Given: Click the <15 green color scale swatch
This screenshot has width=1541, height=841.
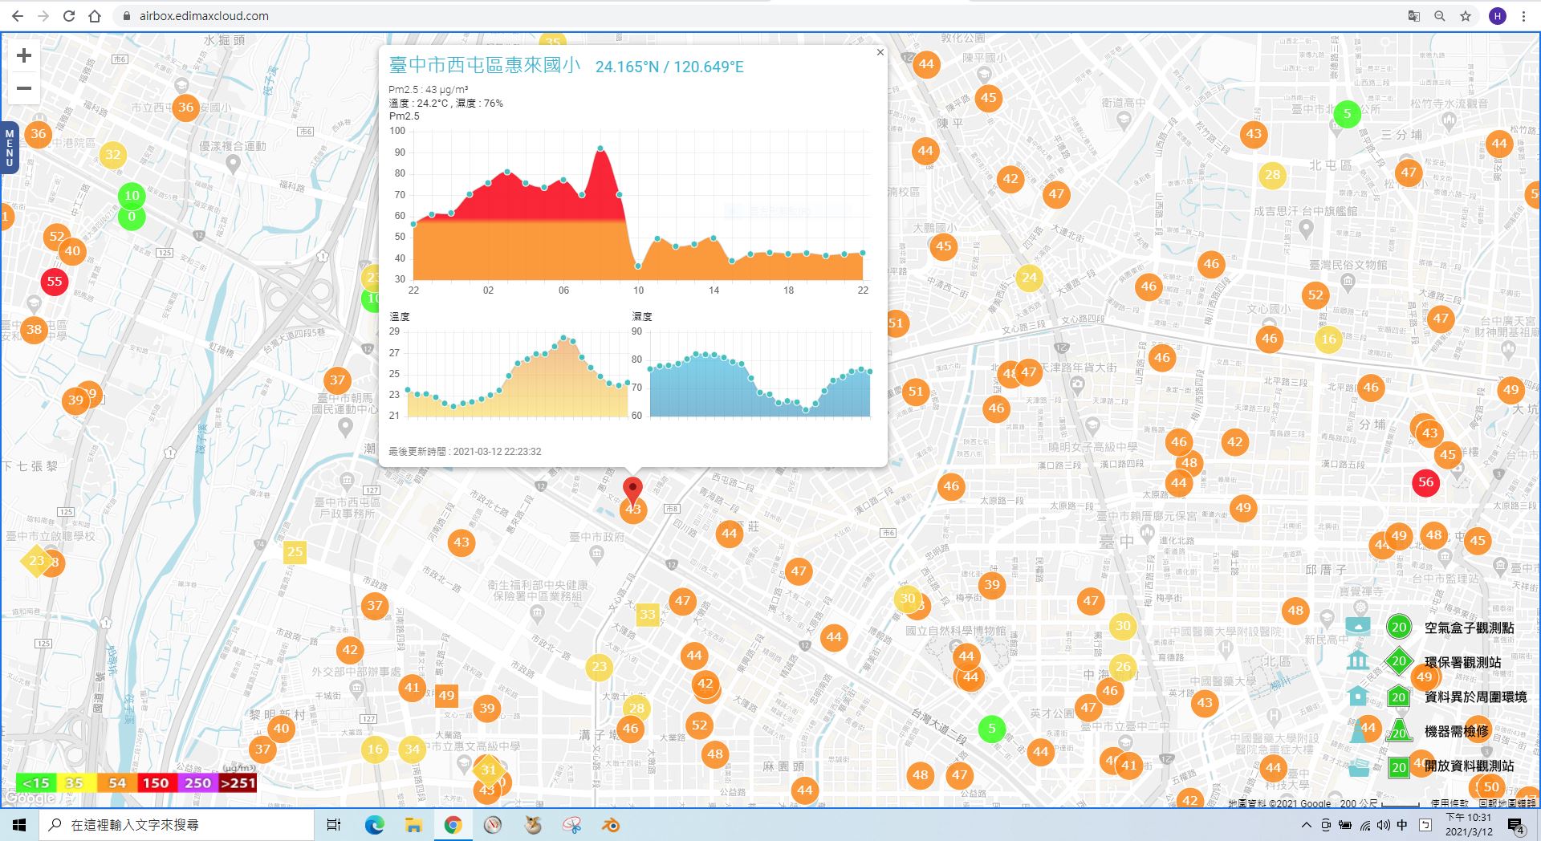Looking at the screenshot, I should pyautogui.click(x=36, y=783).
